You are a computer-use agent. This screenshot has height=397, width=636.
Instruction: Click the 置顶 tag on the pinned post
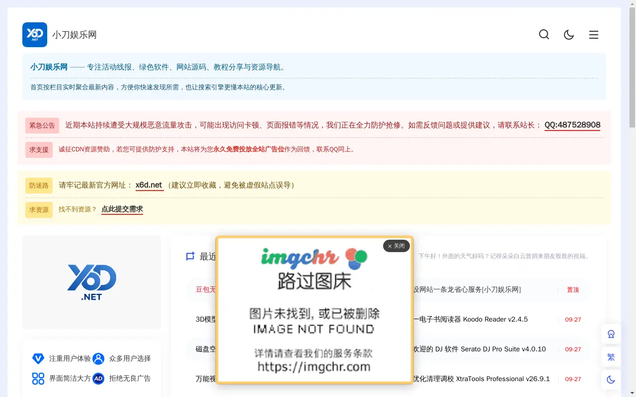coord(573,290)
